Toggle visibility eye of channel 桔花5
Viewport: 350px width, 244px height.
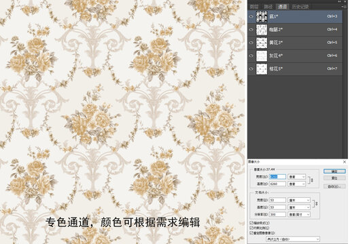tap(251, 68)
